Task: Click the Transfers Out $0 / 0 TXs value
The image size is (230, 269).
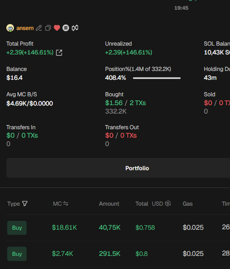Action: pos(121,136)
